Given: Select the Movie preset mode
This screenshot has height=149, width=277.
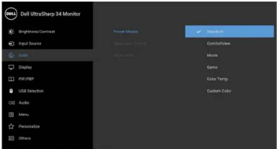Looking at the screenshot, I should 212,55.
